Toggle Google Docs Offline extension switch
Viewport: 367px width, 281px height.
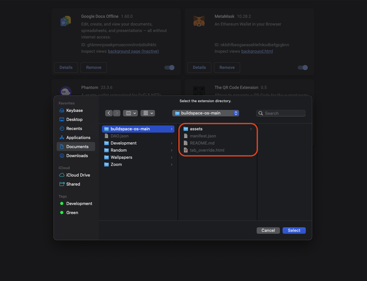pos(170,68)
